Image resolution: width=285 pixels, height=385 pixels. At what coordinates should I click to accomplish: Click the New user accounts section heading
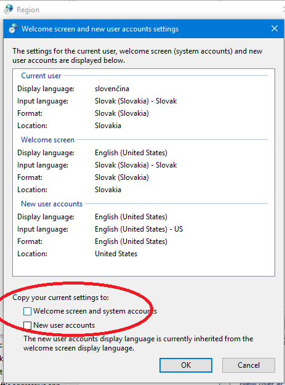[x=52, y=204]
